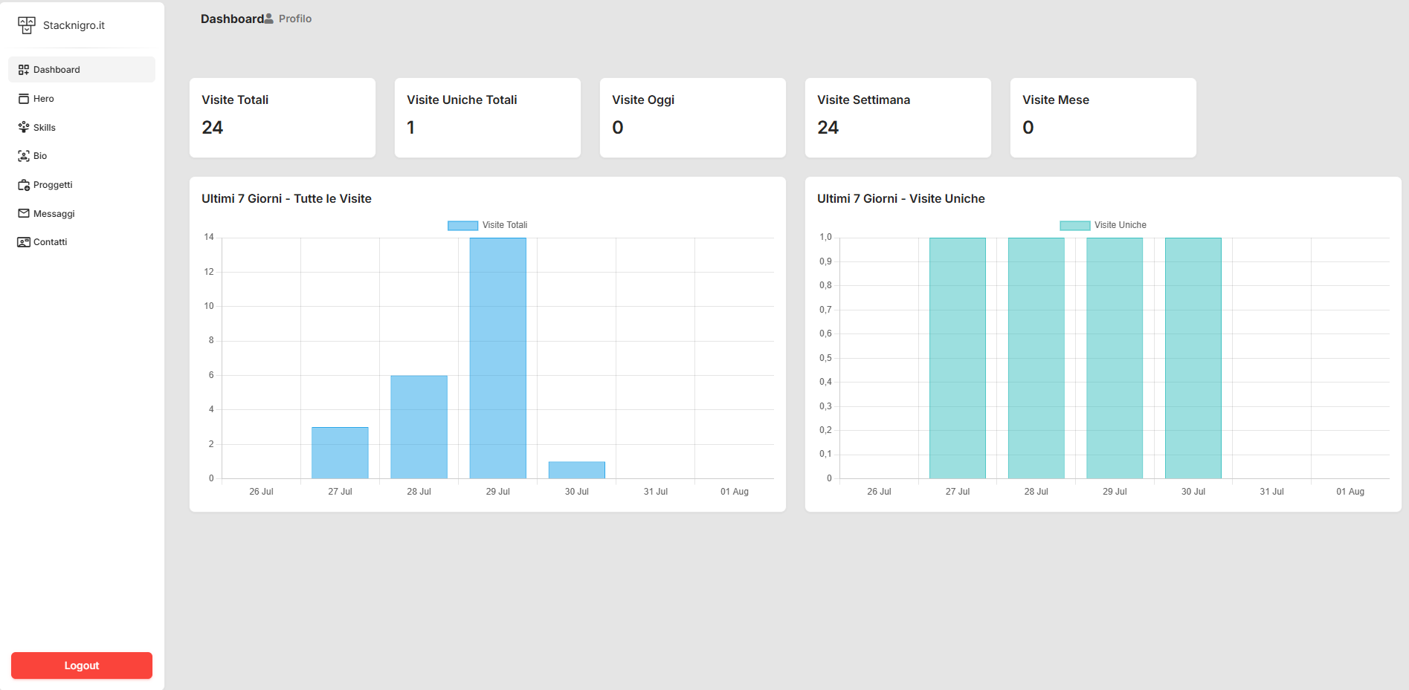Screen dimensions: 1409x690
Task: Click the 29 Jul bar in total visits chart
Action: [x=497, y=358]
